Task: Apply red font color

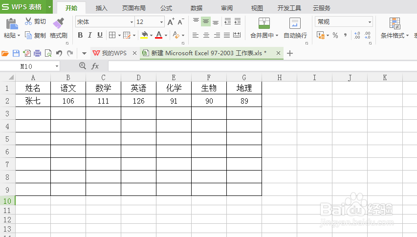Action: click(x=159, y=35)
